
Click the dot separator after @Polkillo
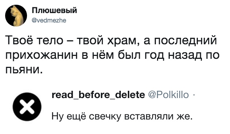point(193,95)
